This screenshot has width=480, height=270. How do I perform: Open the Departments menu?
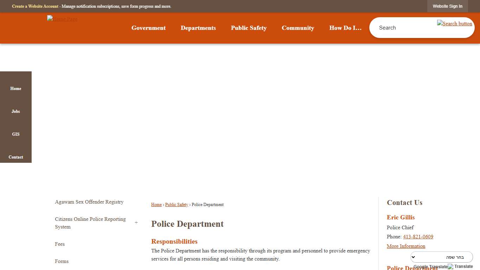point(198,28)
